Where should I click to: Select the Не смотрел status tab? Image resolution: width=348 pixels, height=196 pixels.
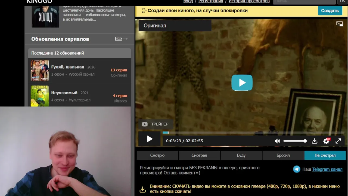pos(325,155)
